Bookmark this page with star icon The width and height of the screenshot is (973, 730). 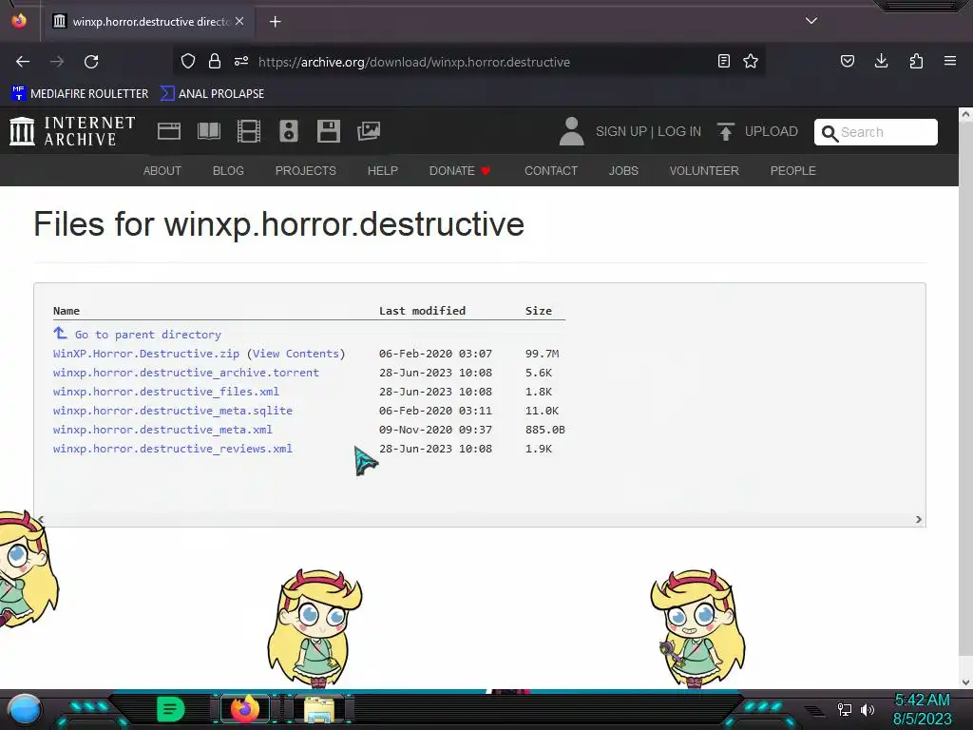[751, 62]
